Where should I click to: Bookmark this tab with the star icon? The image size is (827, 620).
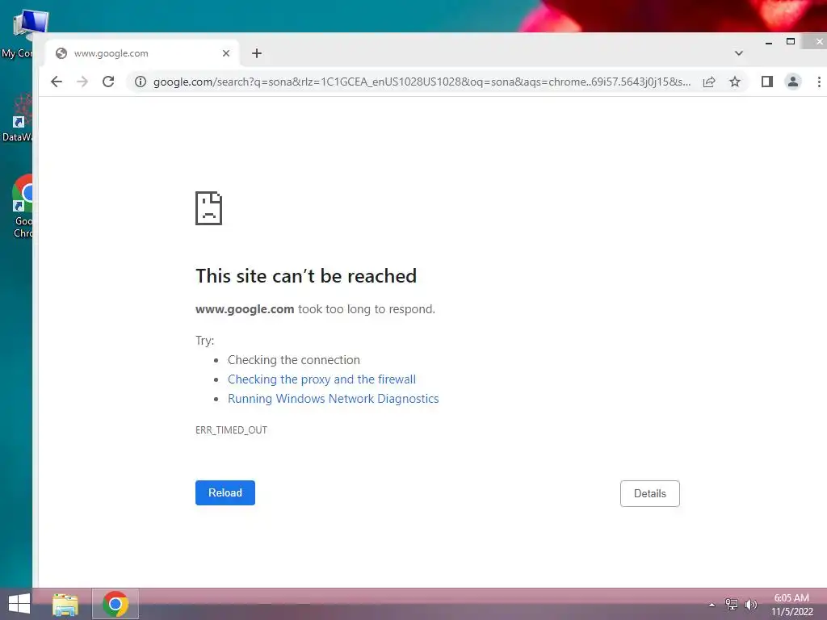pyautogui.click(x=735, y=82)
